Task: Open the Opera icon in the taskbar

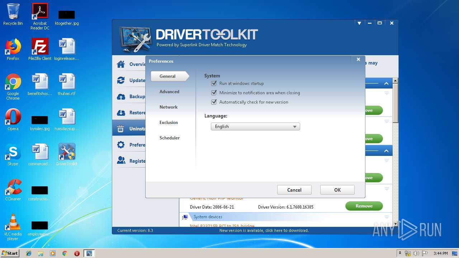Action: click(77, 253)
